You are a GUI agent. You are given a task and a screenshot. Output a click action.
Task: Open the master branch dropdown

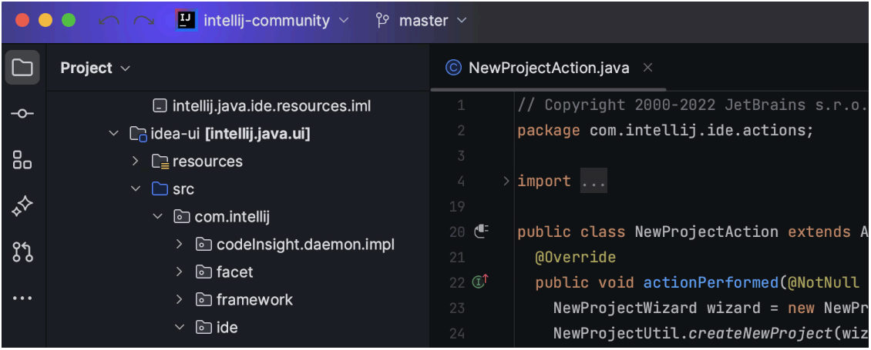click(422, 21)
